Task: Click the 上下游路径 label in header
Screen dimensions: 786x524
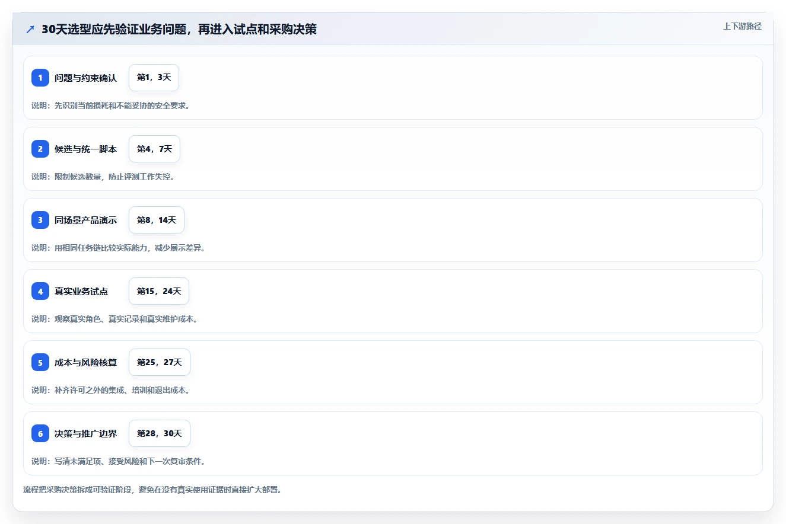Action: (x=742, y=26)
